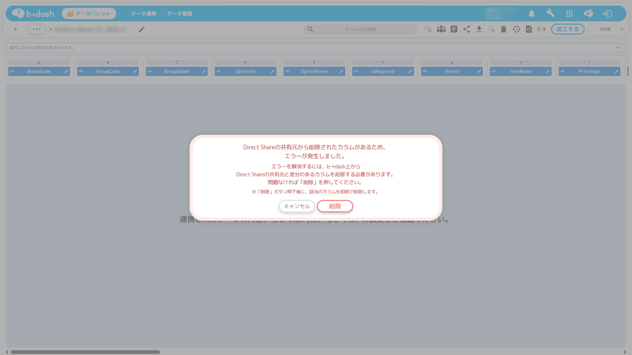
Task: Expand the breadcrumb ellipsis button
Action: point(37,29)
